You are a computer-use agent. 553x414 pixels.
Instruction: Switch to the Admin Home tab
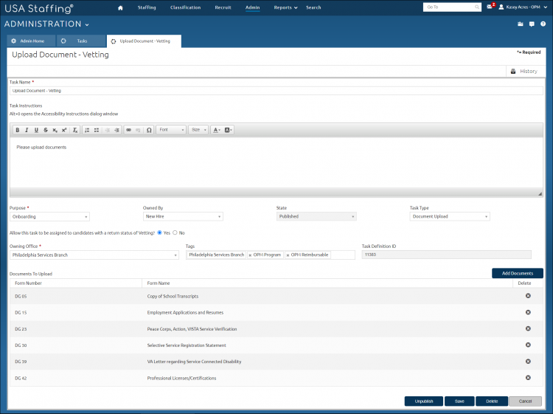pos(32,41)
